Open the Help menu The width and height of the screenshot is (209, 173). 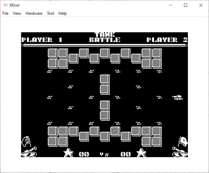(63, 13)
